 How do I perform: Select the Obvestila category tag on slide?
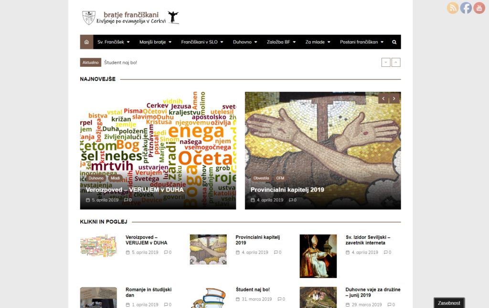(261, 178)
